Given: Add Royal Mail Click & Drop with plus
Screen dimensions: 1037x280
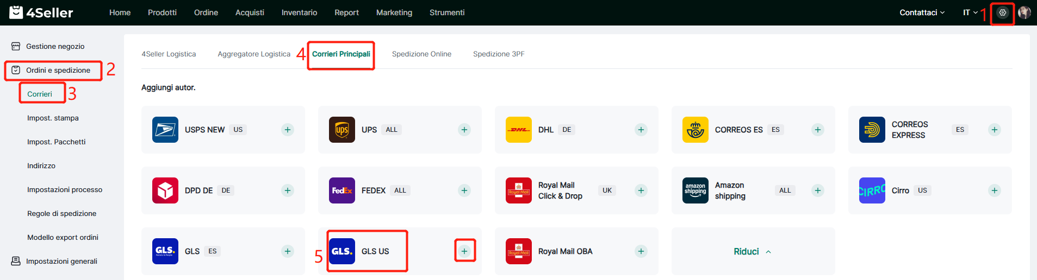Looking at the screenshot, I should 641,190.
